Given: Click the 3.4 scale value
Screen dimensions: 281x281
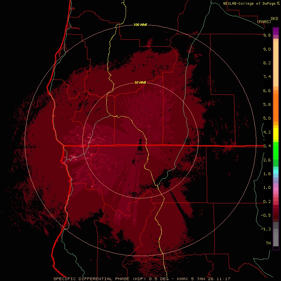Looking at the screenshot, I should pyautogui.click(x=267, y=146).
